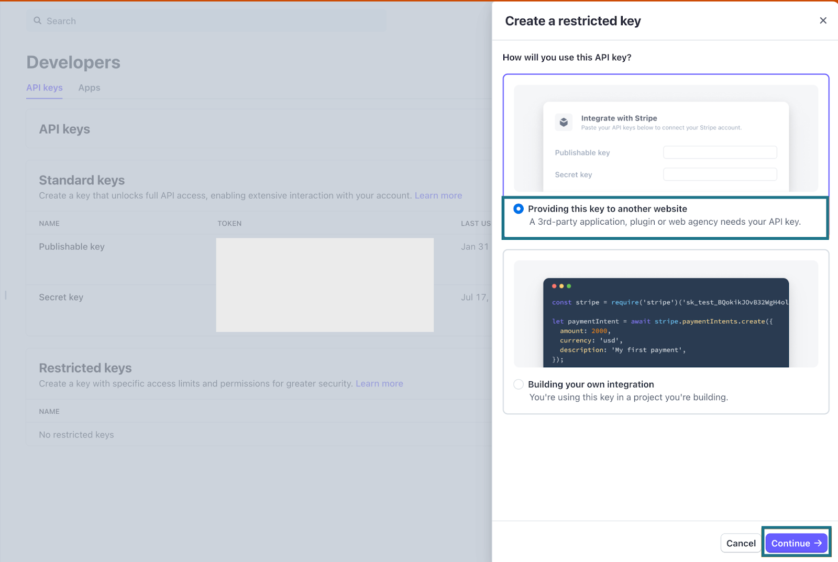Viewport: 838px width, 562px height.
Task: Click the Standard keys section heading
Action: (x=82, y=180)
